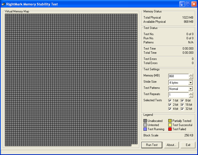Click the 'Test No.' label
This screenshot has height=155, width=198.
[149, 34]
